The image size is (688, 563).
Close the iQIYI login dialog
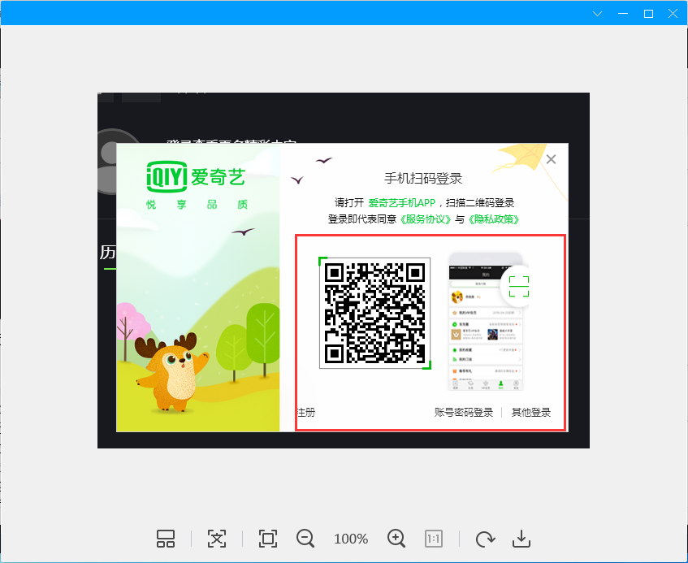551,159
